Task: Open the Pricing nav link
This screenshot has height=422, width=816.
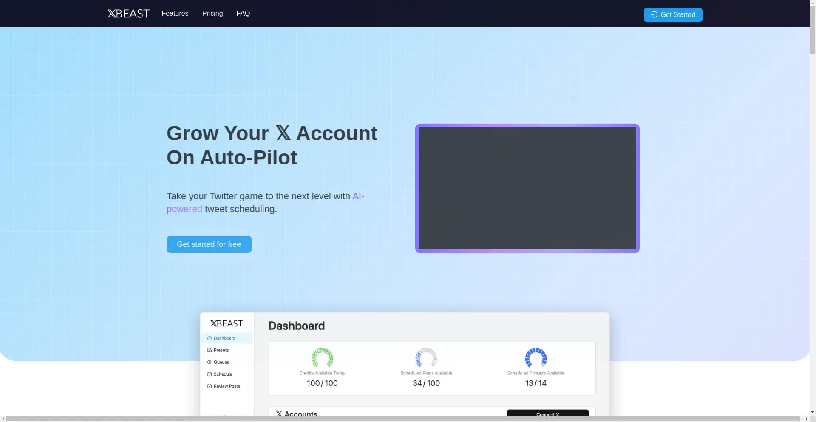Action: coord(212,14)
